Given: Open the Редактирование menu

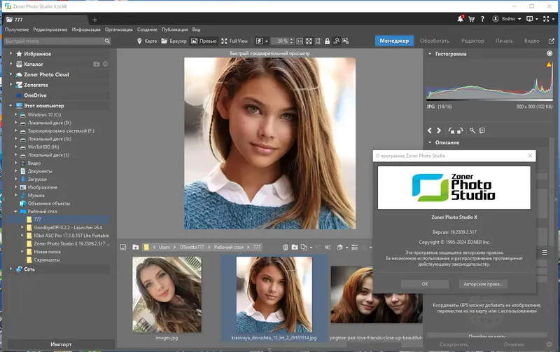Looking at the screenshot, I should tap(50, 29).
